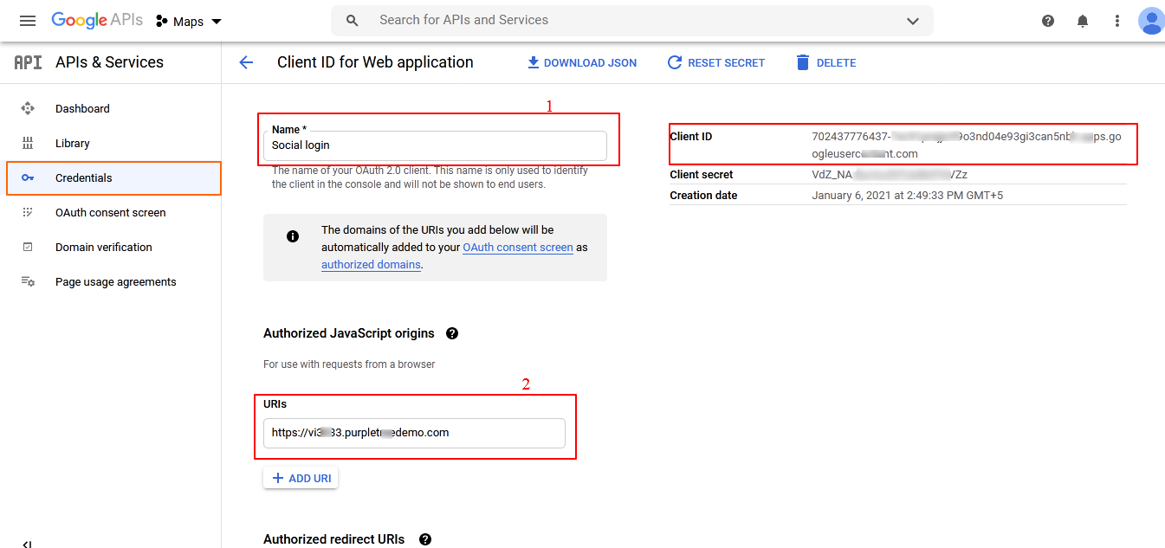Click the info icon in the notice box
1165x548 pixels.
coord(293,236)
